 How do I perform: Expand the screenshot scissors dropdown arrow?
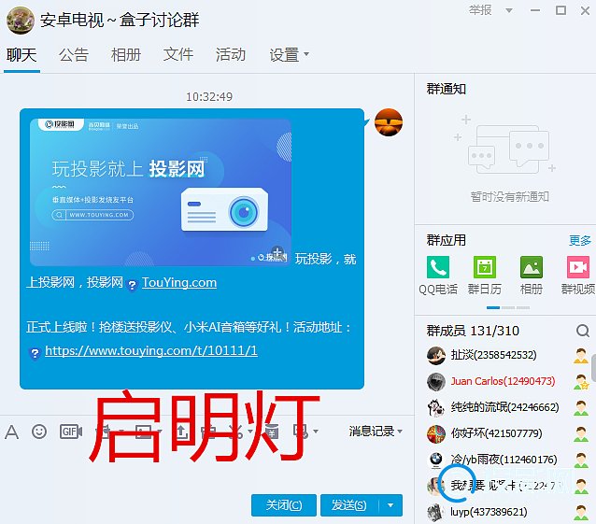[250, 432]
